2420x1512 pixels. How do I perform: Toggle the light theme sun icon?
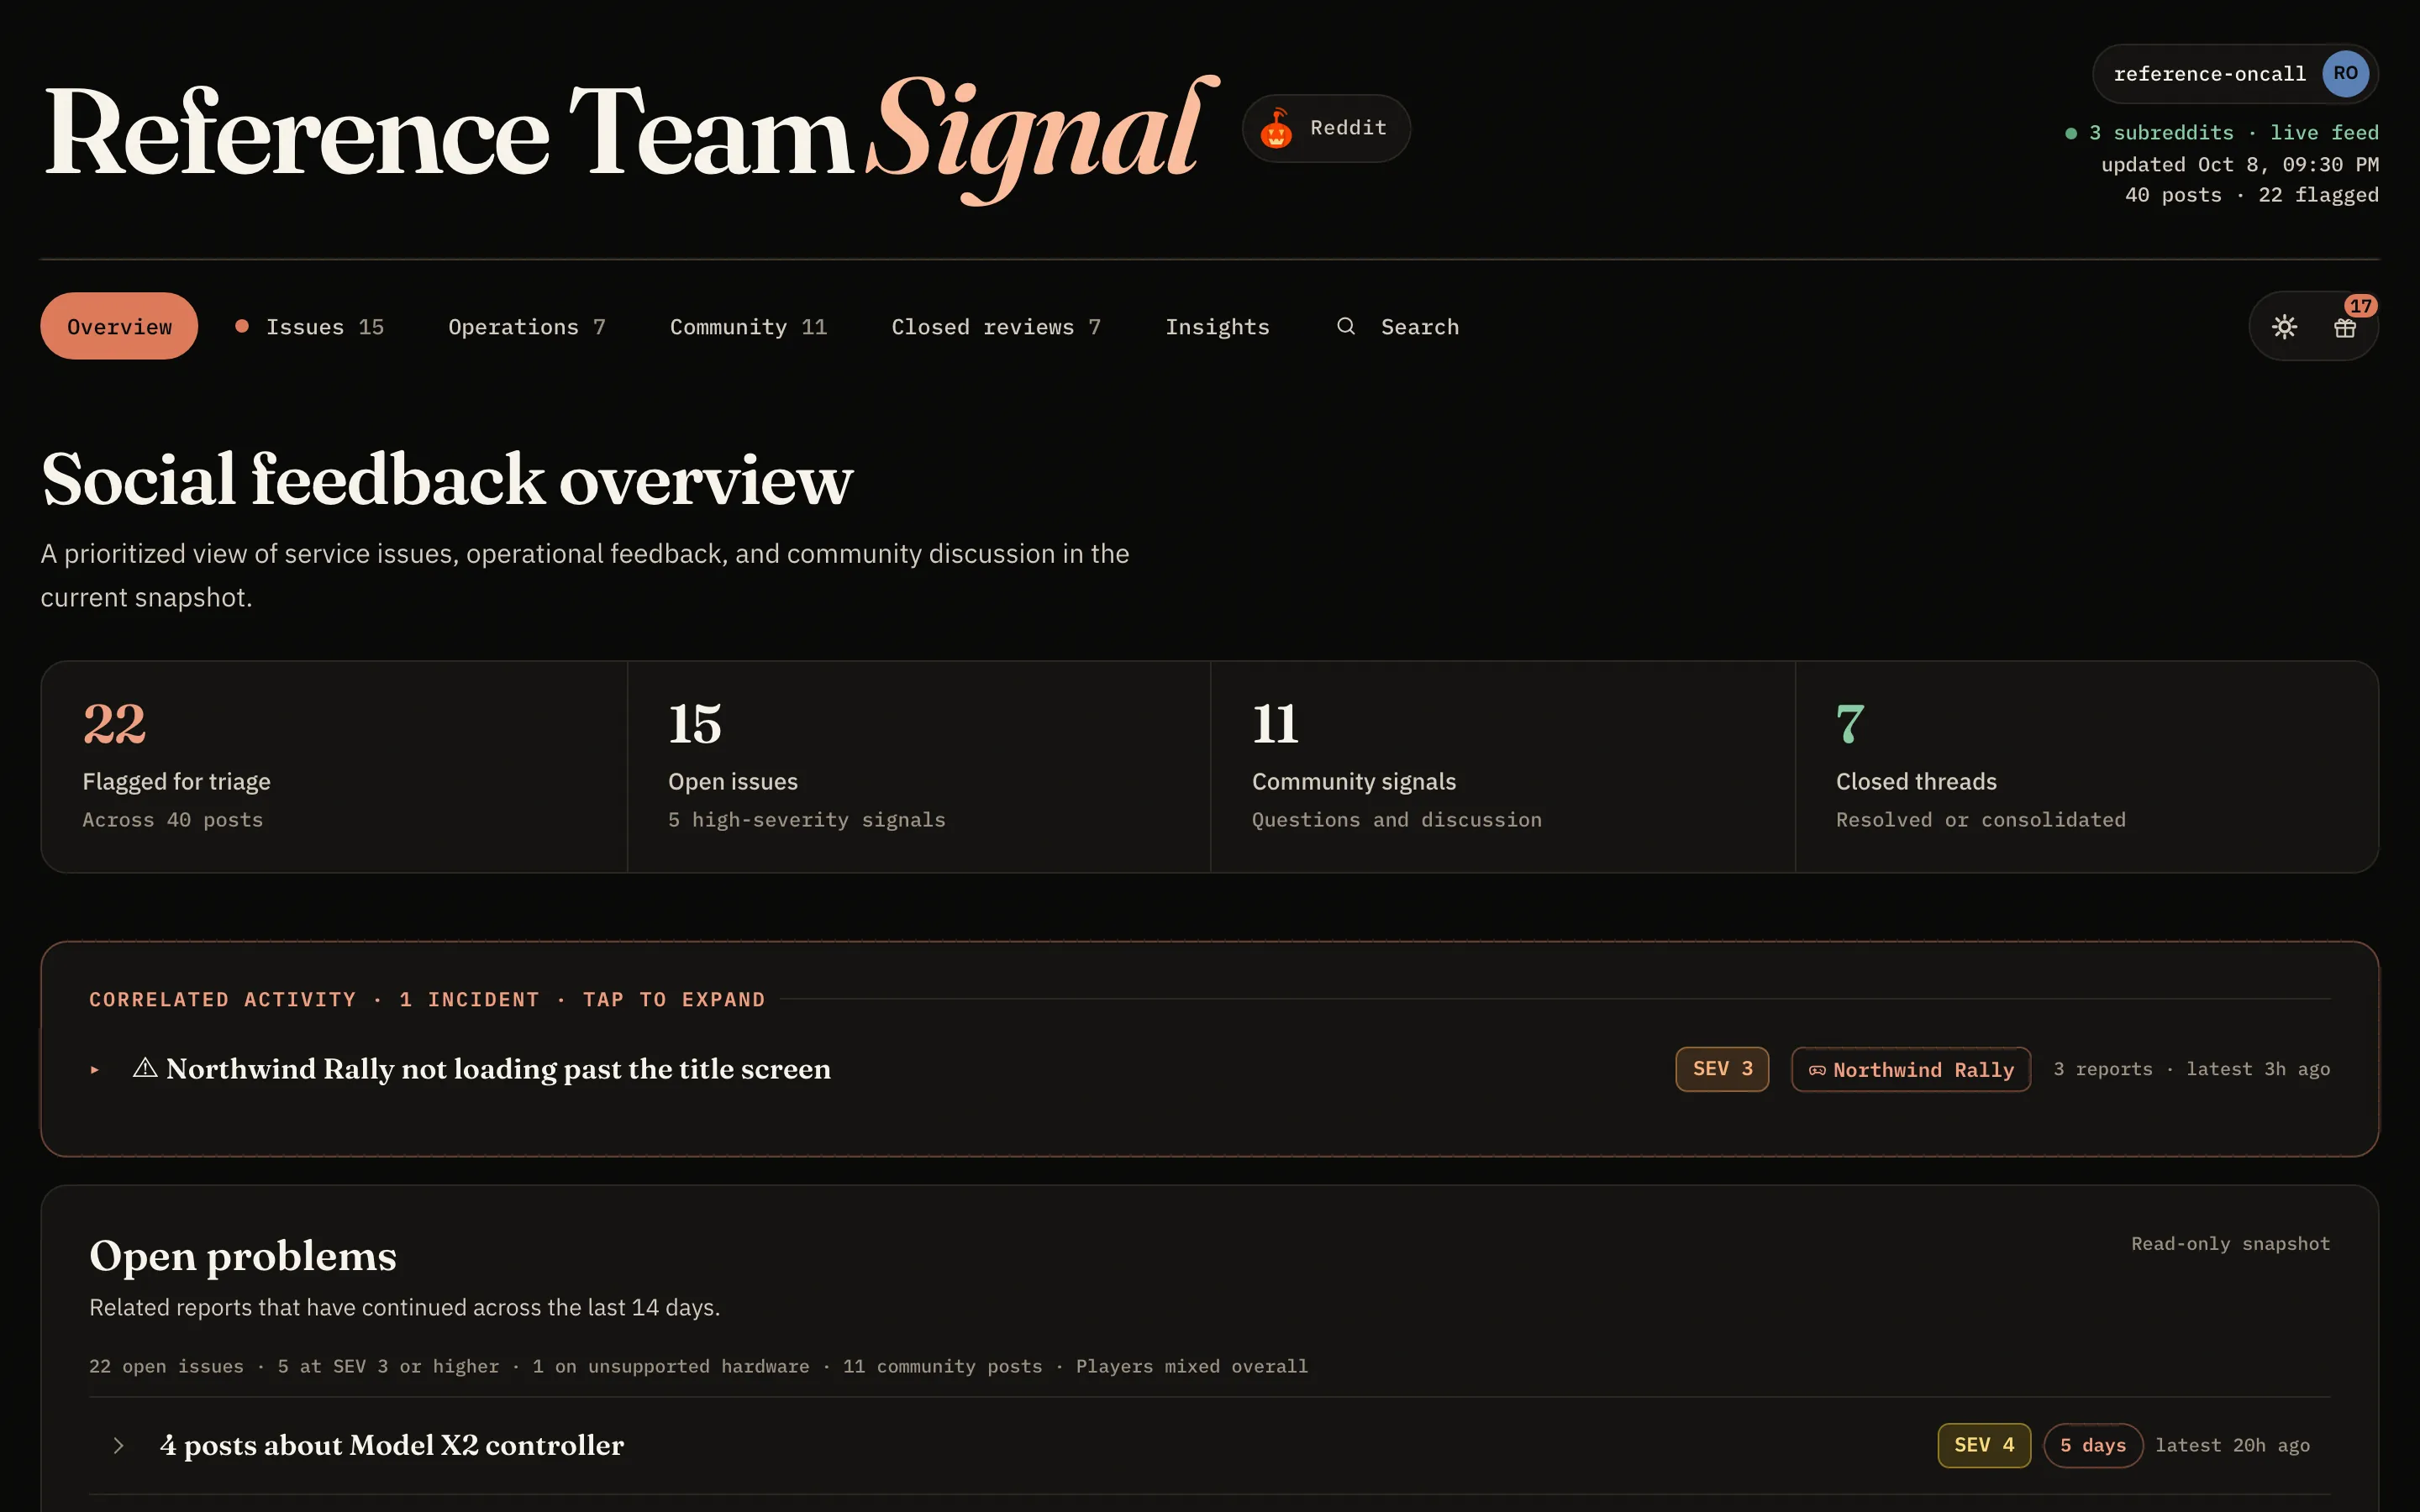[2284, 327]
